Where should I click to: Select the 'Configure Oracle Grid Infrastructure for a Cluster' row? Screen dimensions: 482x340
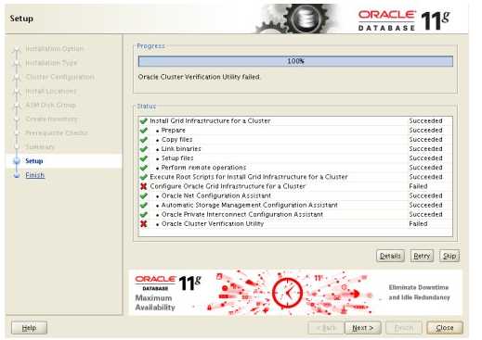(295, 186)
